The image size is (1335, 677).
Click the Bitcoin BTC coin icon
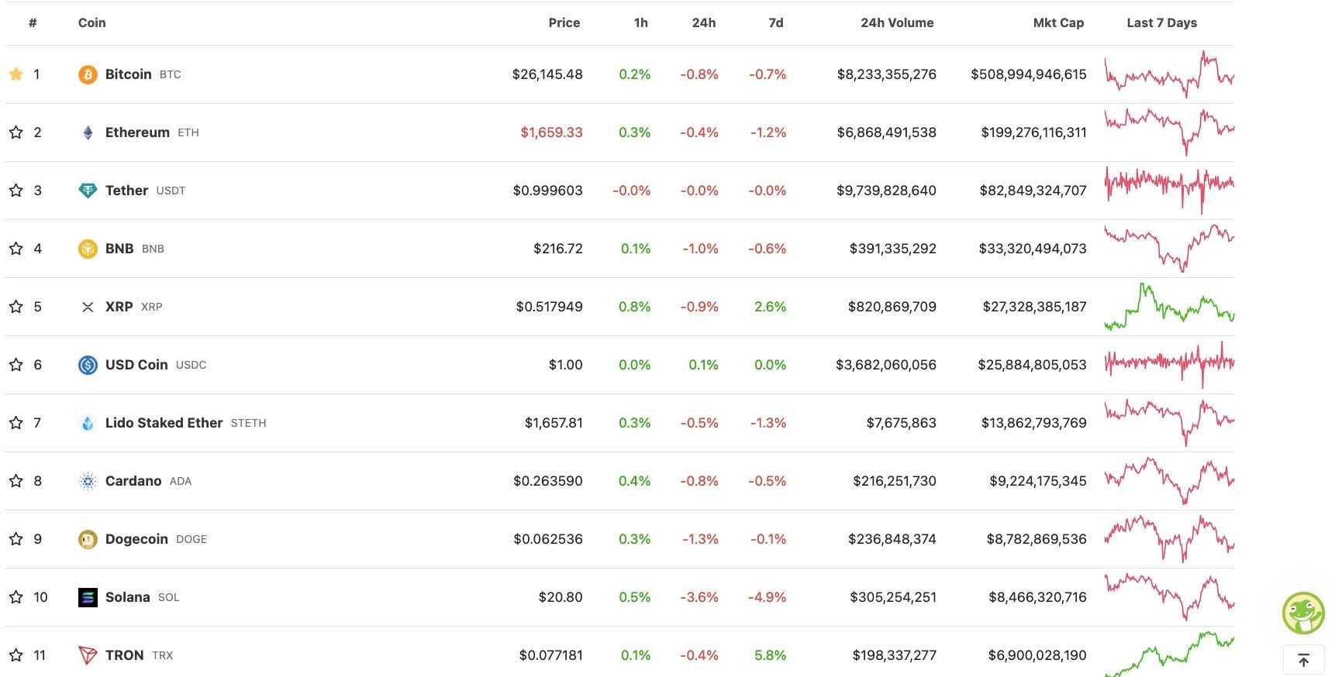(x=88, y=74)
